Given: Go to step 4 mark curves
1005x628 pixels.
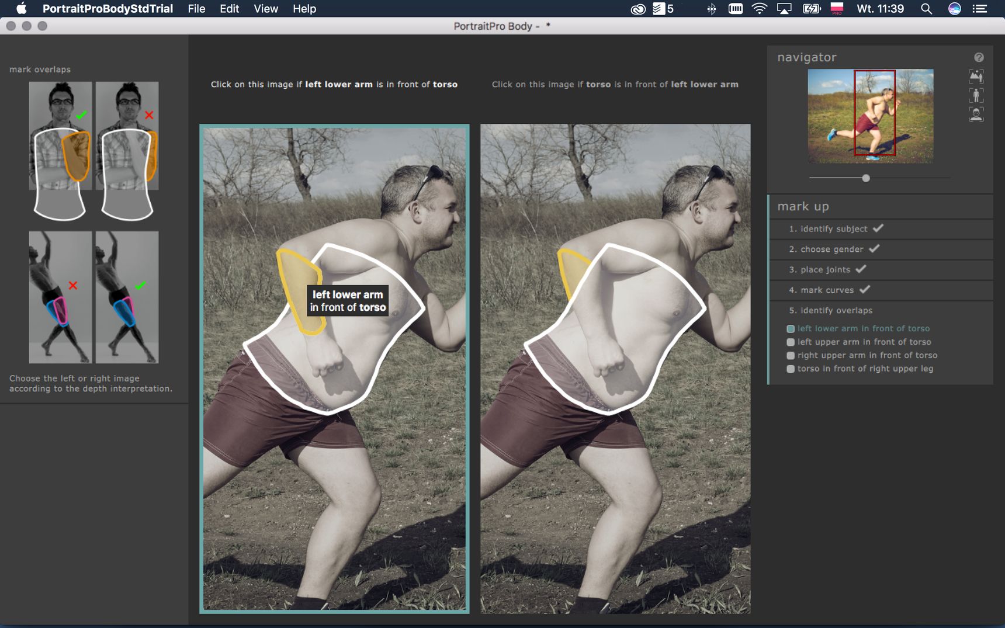Looking at the screenshot, I should click(x=881, y=290).
